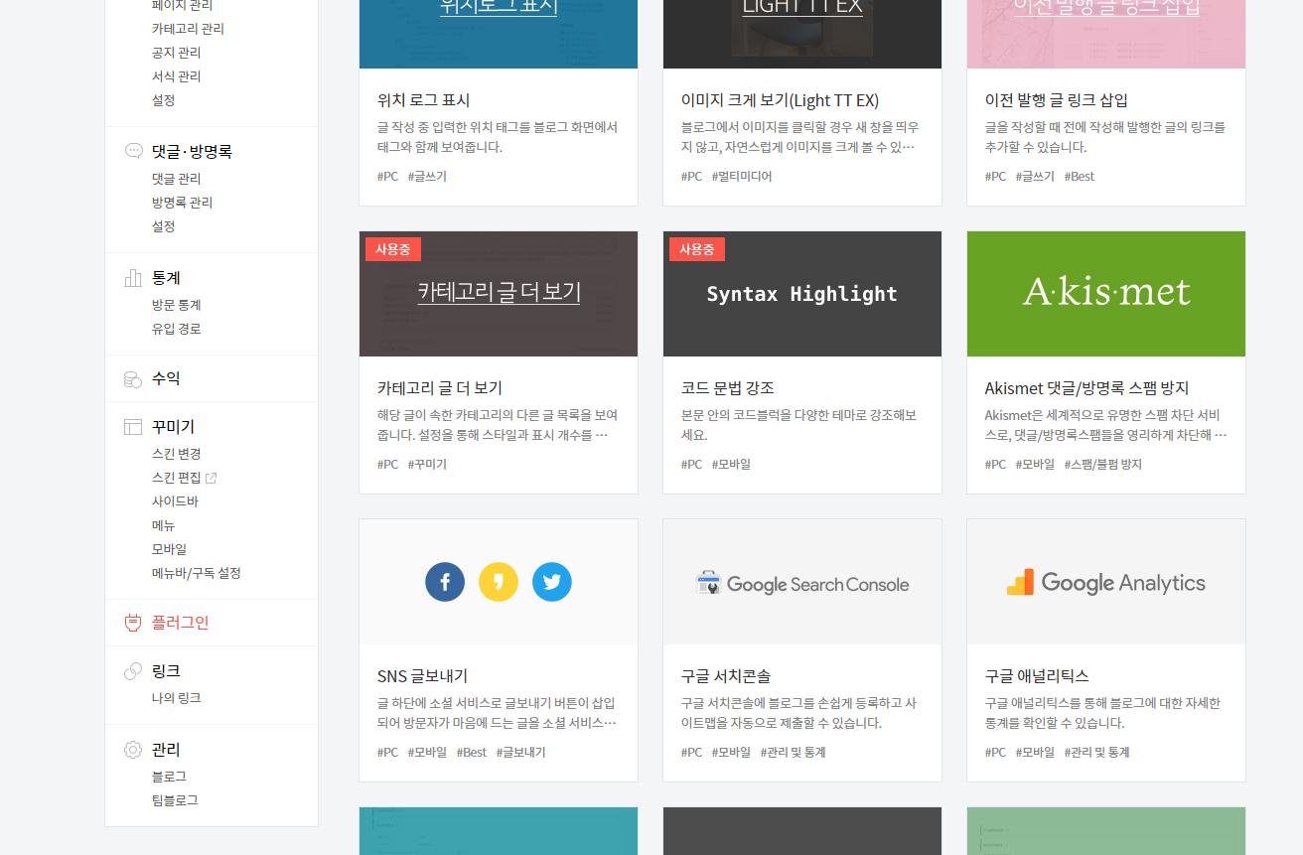The width and height of the screenshot is (1303, 855).
Task: Click #글보내기 tag on SNS card
Action: tap(521, 753)
